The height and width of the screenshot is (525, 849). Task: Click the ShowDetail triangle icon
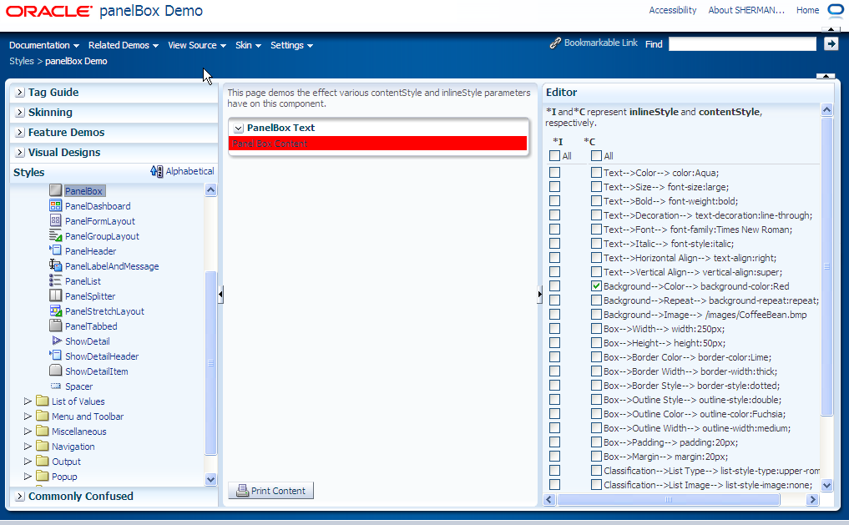point(56,341)
